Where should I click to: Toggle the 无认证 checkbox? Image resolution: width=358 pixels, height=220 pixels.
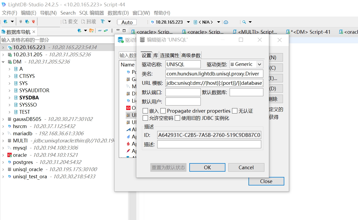[x=235, y=111]
